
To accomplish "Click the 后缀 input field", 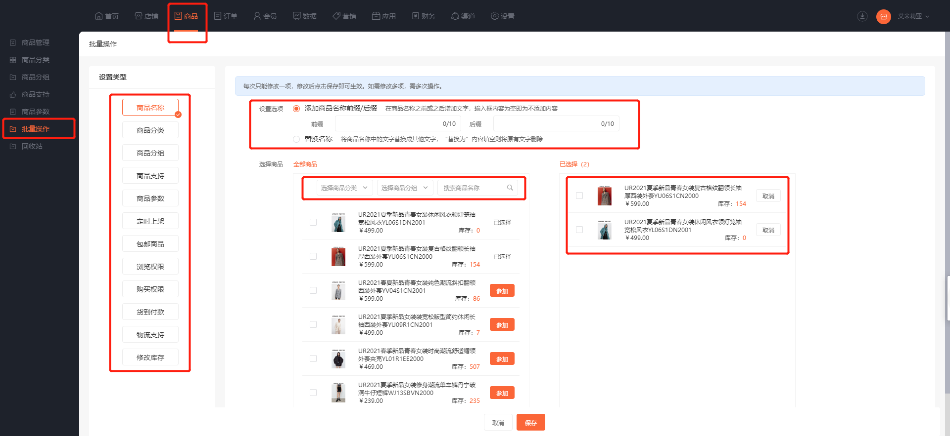I will tap(556, 124).
